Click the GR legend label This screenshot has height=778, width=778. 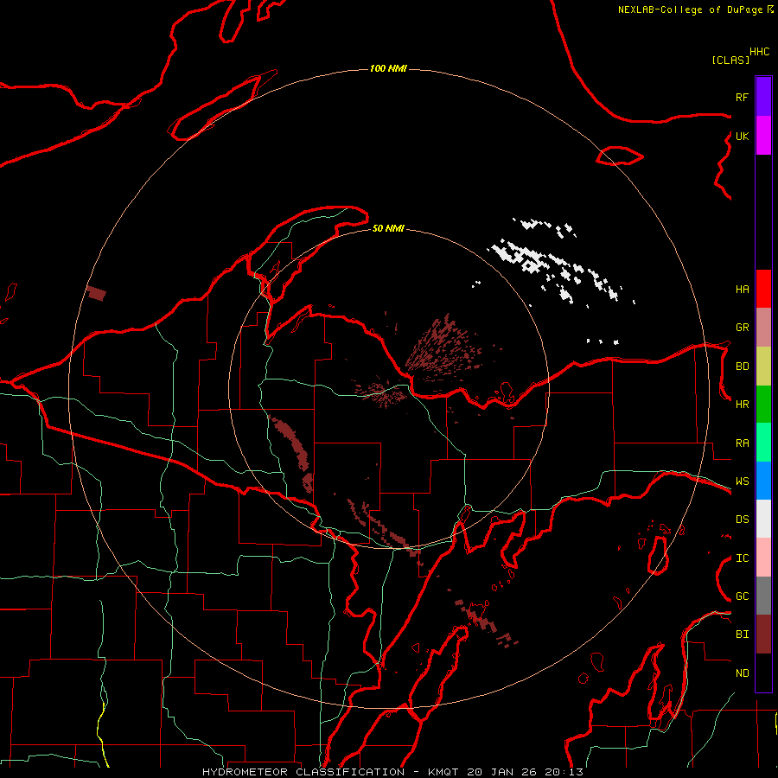click(x=742, y=328)
